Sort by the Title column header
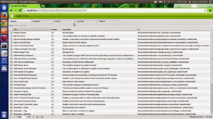 pyautogui.click(x=31, y=29)
